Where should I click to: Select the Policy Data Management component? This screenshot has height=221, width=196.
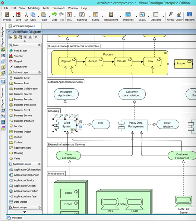click(x=133, y=125)
